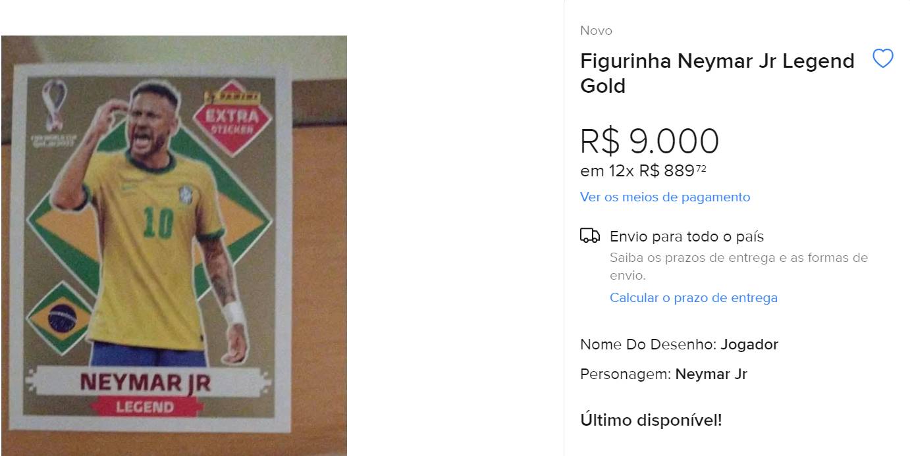
Task: Click the Figurinha Neymar Jr Legend Gold title
Action: tap(717, 73)
